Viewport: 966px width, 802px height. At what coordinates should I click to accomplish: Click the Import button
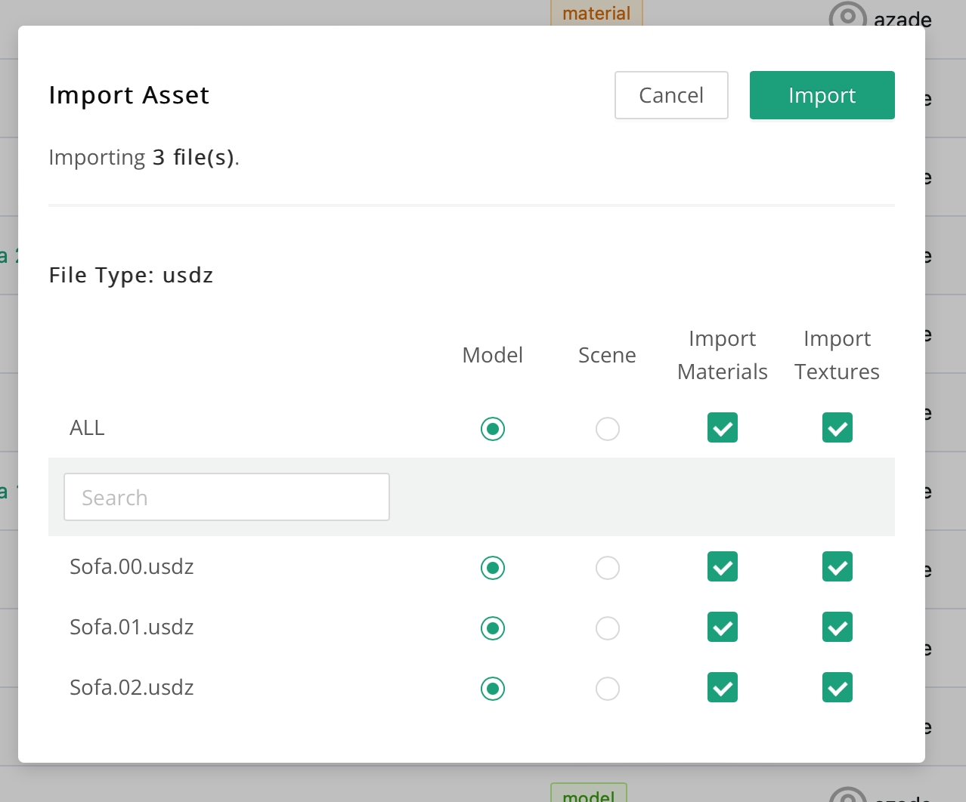[822, 95]
